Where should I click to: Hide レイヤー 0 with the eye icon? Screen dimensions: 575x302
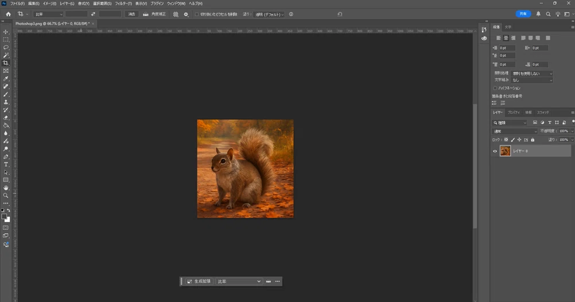[495, 151]
